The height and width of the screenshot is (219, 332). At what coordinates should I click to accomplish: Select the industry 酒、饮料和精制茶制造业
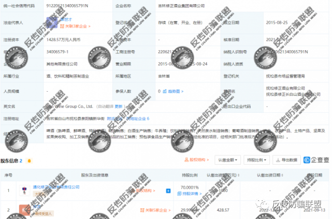tap(67, 76)
